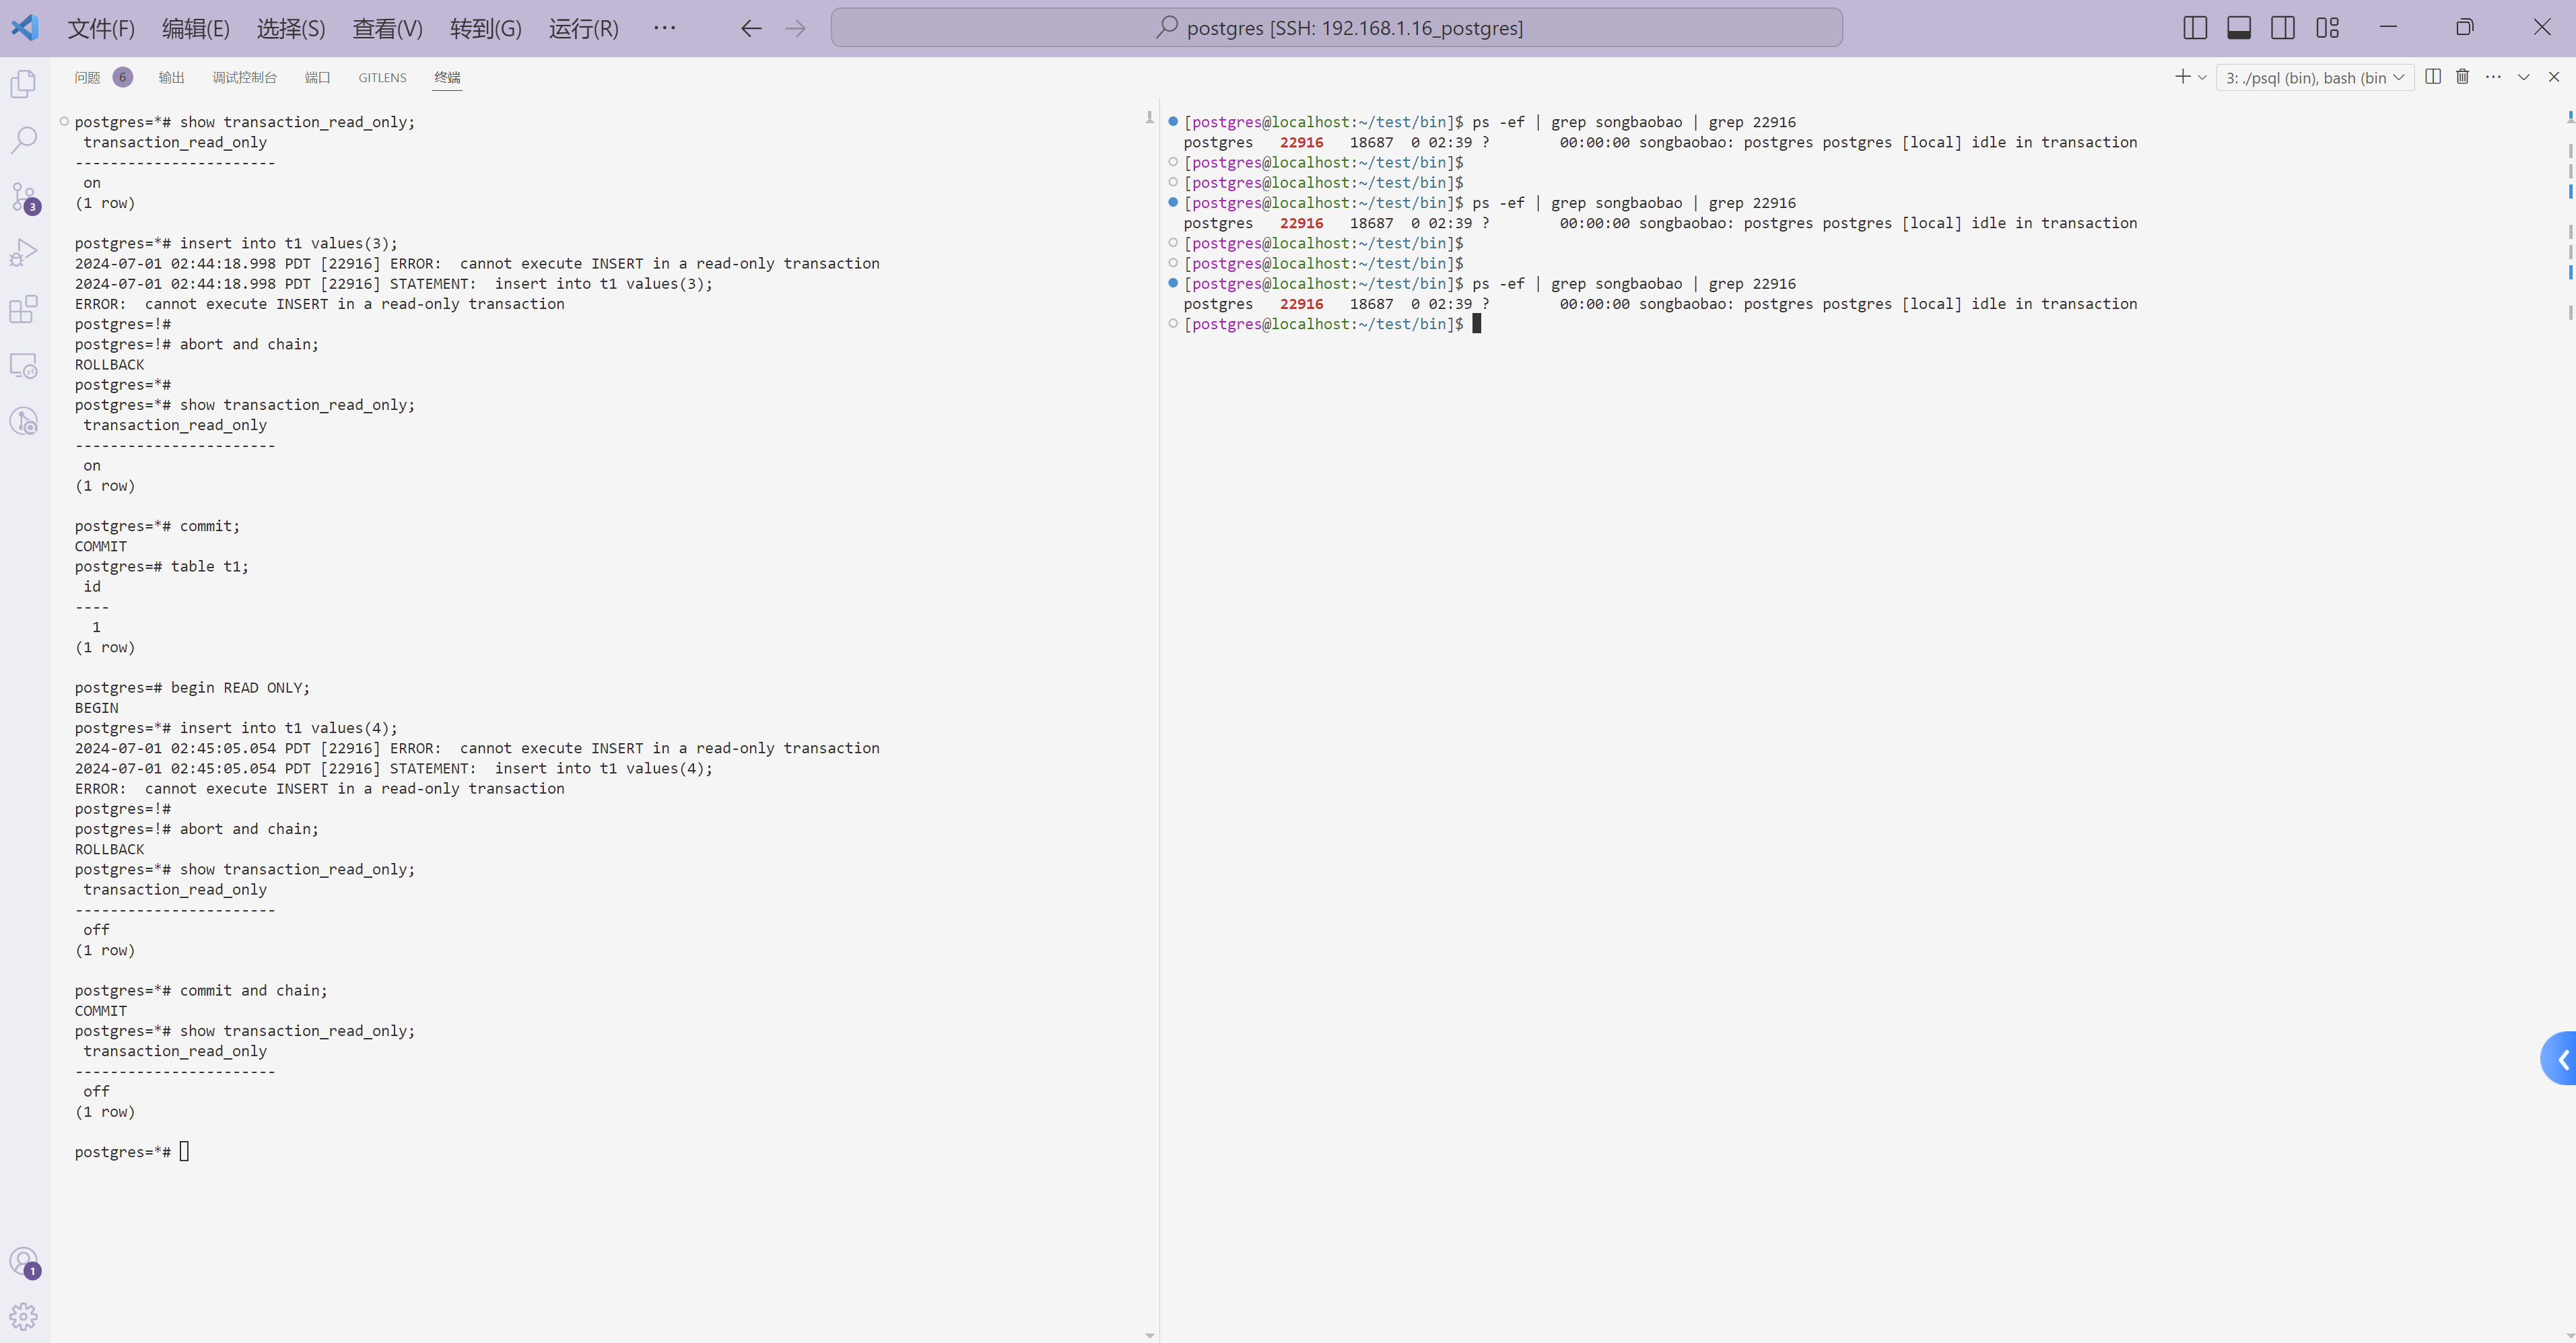Switch to the 输出 panel tab
2576x1343 pixels.
[171, 77]
